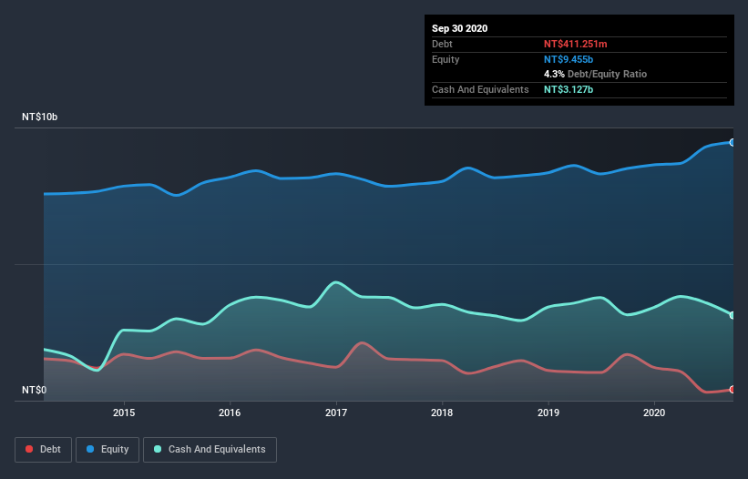The height and width of the screenshot is (479, 748).
Task: Click the NT$411.251m debt value
Action: [575, 44]
